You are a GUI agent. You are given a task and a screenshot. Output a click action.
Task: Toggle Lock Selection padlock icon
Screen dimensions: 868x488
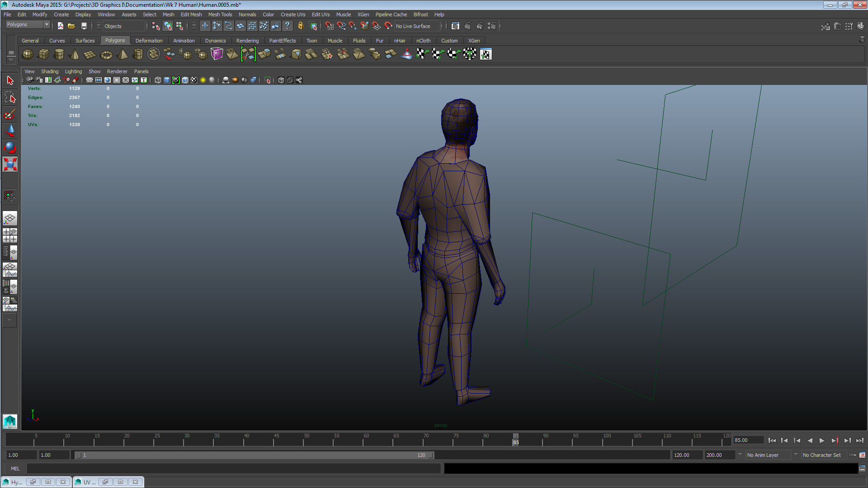[x=300, y=26]
